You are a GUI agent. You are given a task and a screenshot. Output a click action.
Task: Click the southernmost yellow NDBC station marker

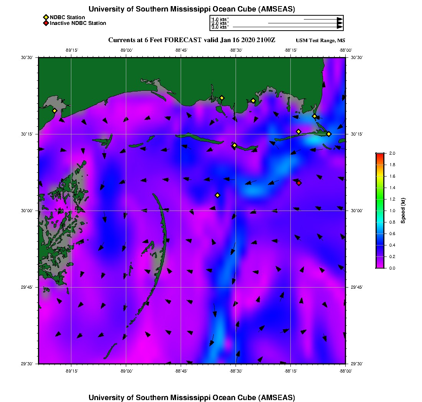[x=218, y=195]
